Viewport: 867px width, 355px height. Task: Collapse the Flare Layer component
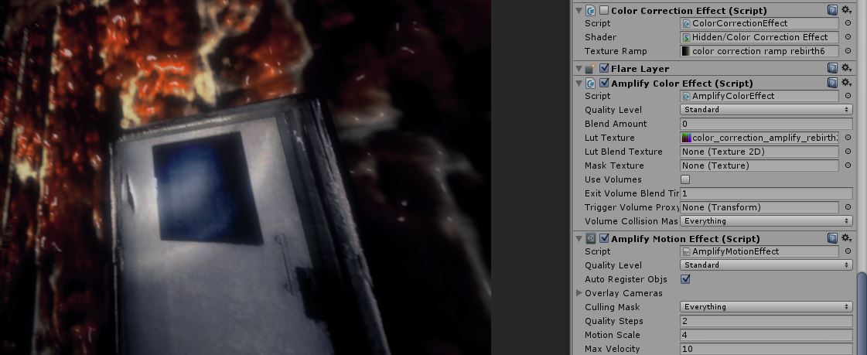click(579, 69)
